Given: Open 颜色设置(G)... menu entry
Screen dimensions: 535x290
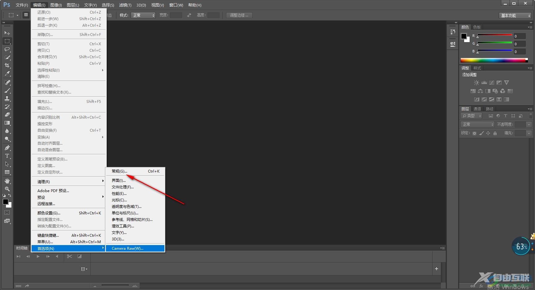Looking at the screenshot, I should pos(69,213).
